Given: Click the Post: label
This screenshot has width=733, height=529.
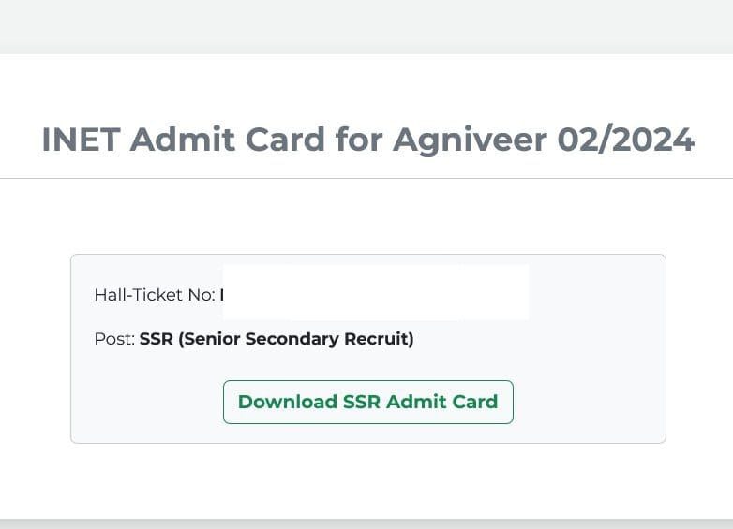Looking at the screenshot, I should [x=114, y=339].
